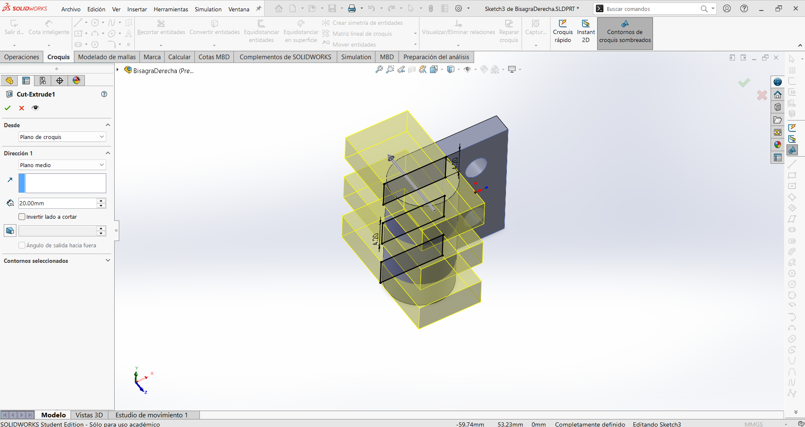This screenshot has height=427, width=805.
Task: Open the Archivo menu
Action: coord(71,9)
